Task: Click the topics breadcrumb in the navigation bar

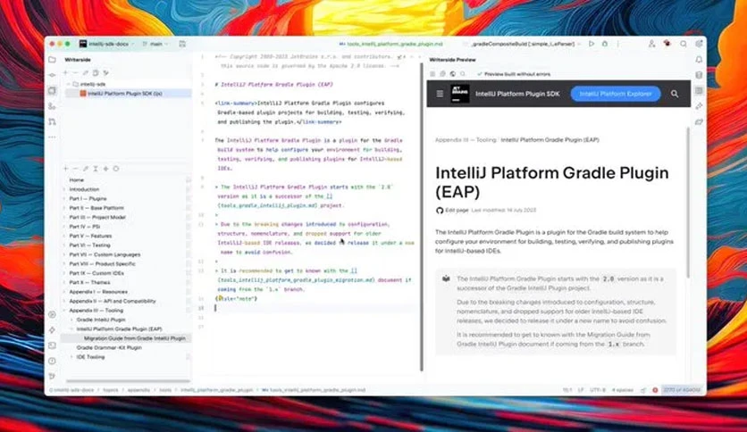Action: coord(111,390)
